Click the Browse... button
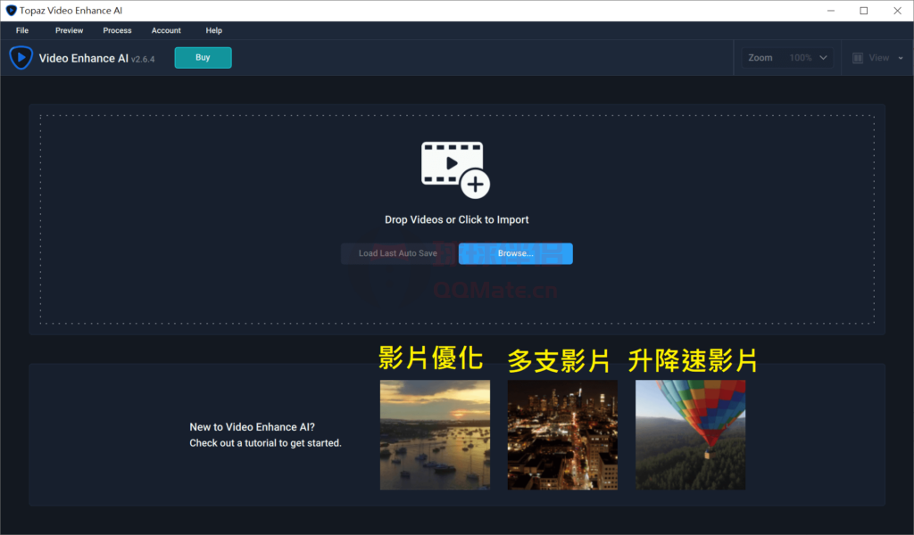This screenshot has width=914, height=535. 515,253
